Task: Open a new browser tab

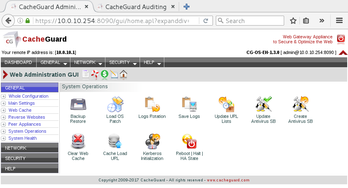Action: 187,7
